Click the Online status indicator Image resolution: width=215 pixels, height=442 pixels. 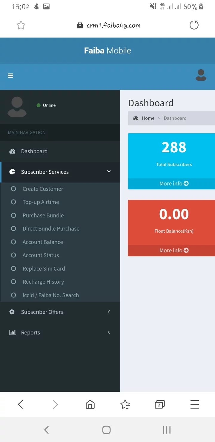pyautogui.click(x=46, y=105)
